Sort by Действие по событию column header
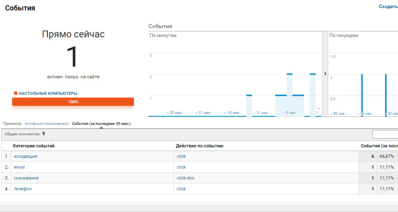 tap(199, 146)
